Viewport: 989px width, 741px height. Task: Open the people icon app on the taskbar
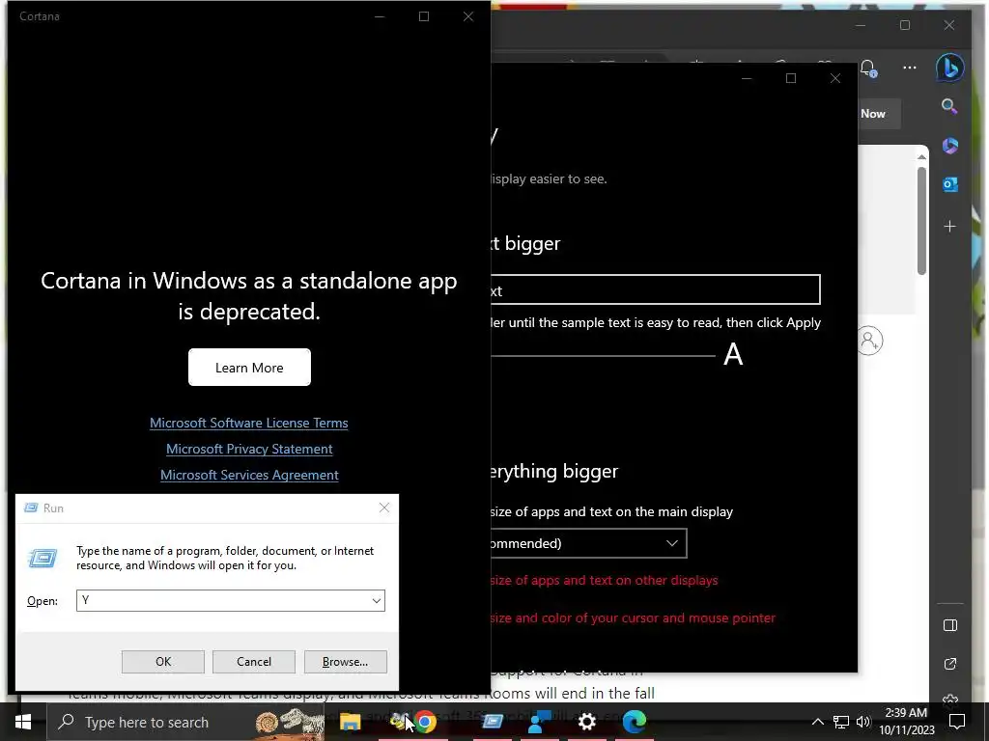[x=539, y=722]
